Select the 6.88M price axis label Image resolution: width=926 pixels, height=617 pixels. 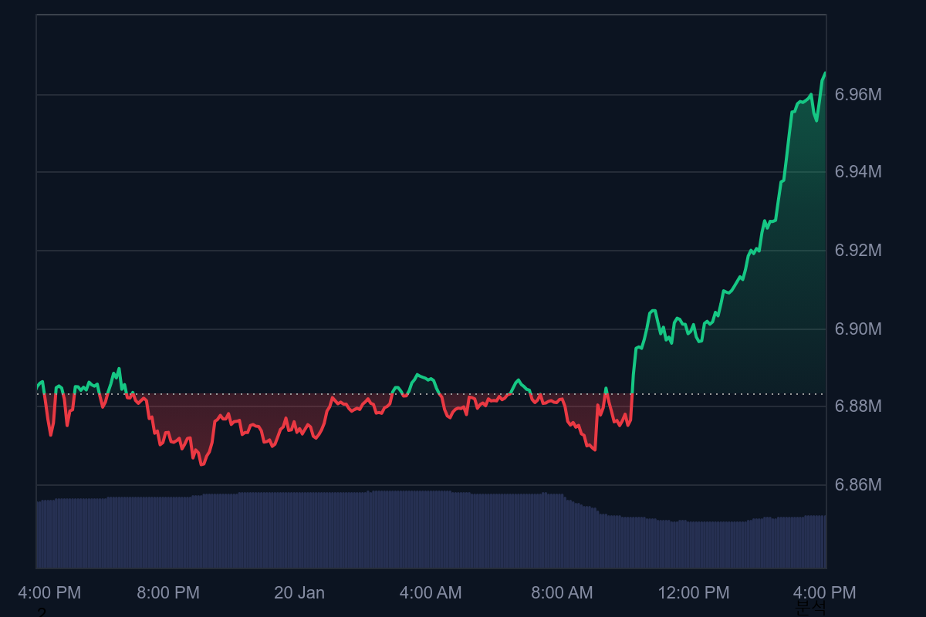857,406
